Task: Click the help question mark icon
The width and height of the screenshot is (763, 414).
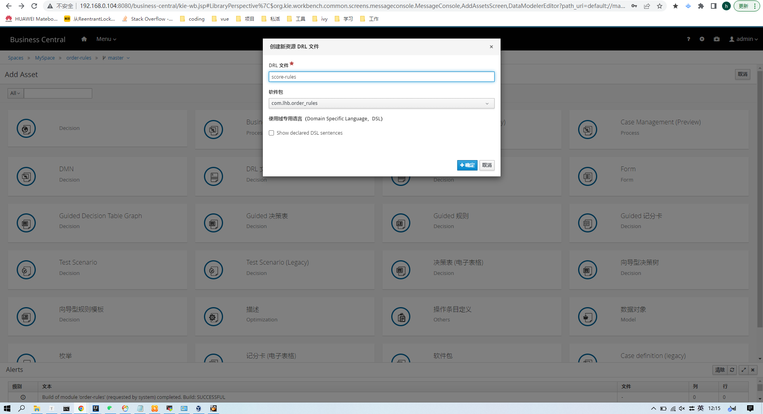Action: (688, 39)
